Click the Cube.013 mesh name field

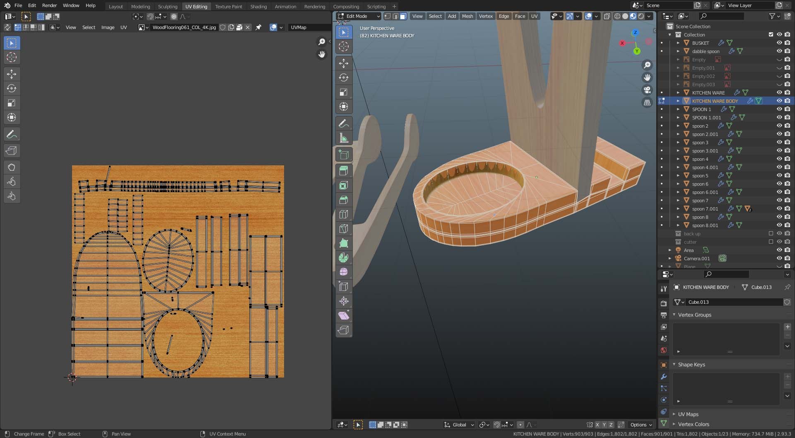[734, 302]
